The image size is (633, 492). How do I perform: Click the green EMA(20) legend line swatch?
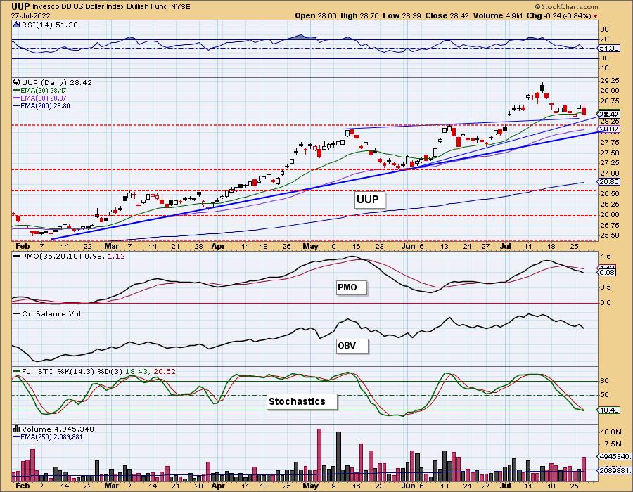click(x=17, y=91)
